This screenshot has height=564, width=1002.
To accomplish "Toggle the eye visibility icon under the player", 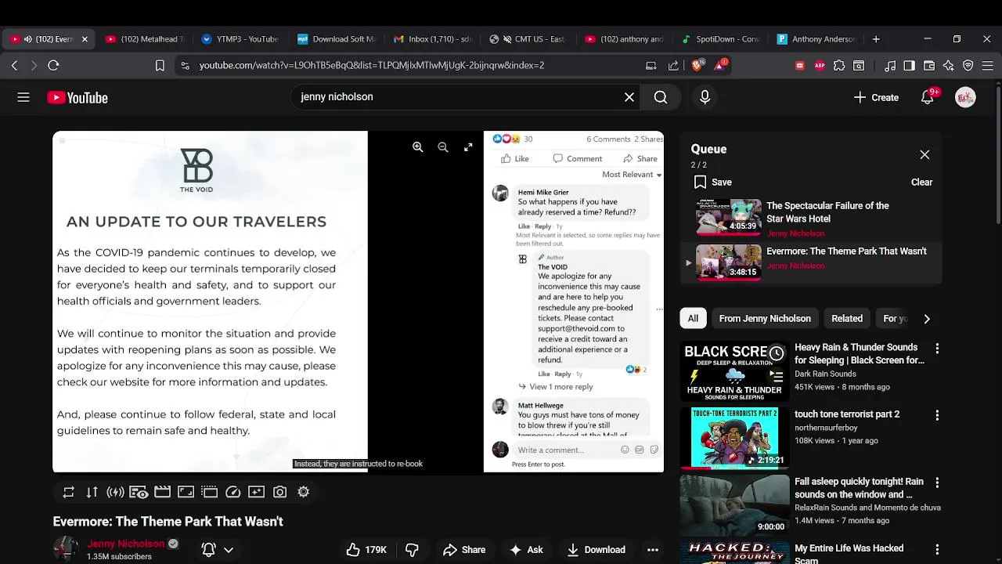I will 139,492.
